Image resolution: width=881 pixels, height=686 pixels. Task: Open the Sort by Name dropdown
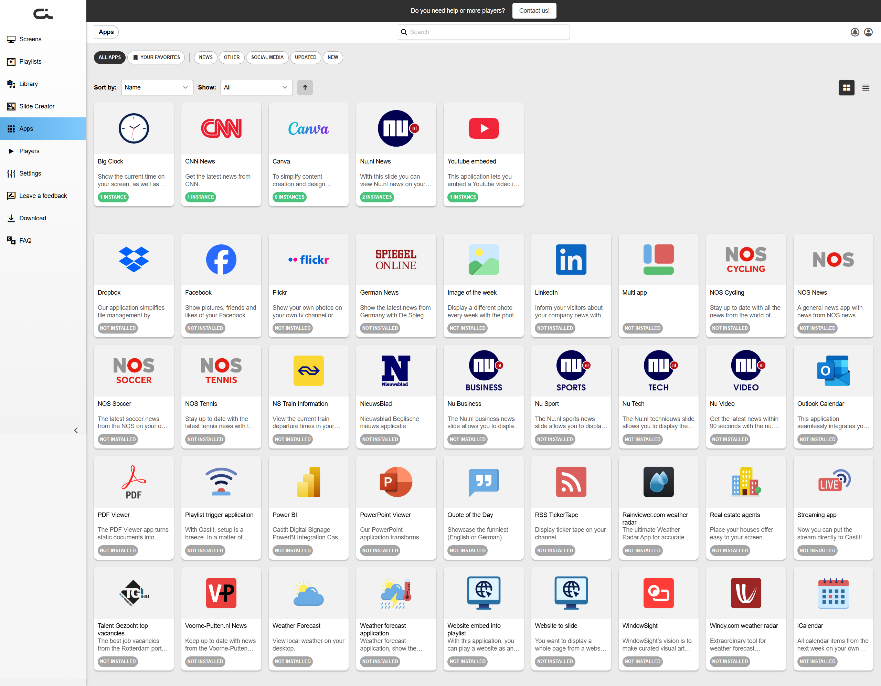coord(157,87)
